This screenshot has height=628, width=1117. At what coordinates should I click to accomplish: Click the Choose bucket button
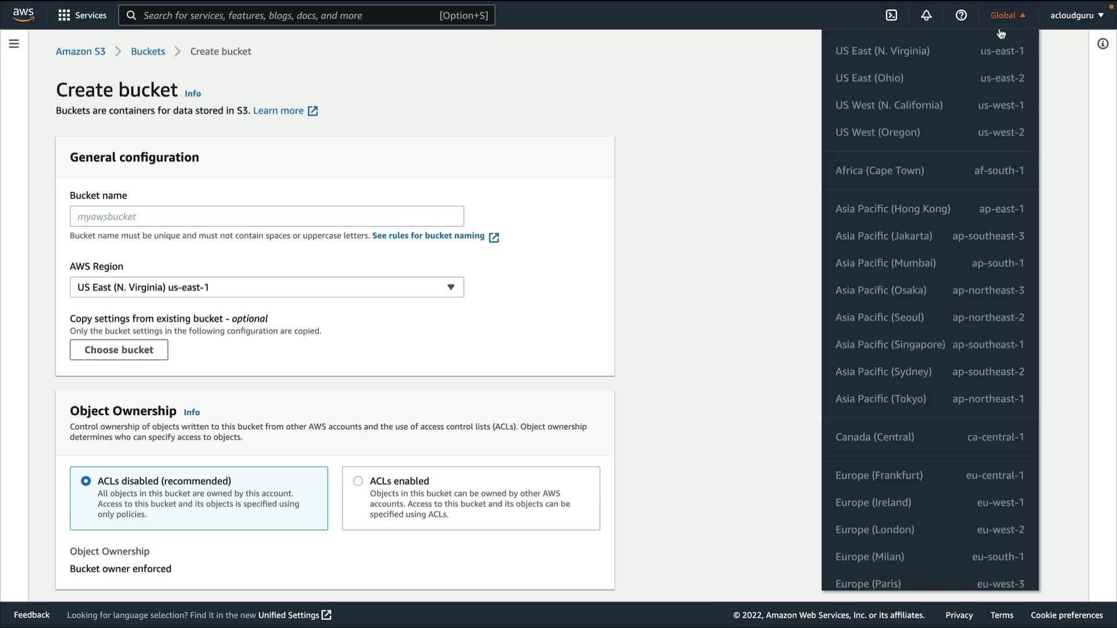(x=119, y=349)
